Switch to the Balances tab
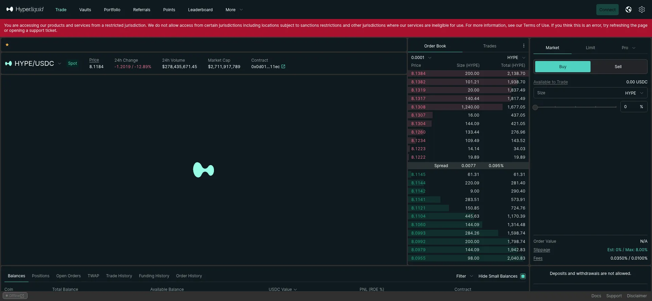 coord(16,276)
